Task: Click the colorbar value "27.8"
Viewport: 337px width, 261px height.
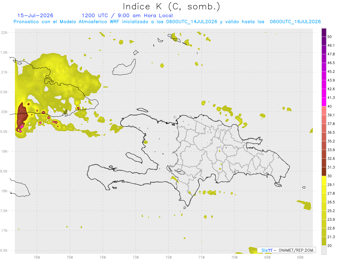Action: pyautogui.click(x=331, y=193)
